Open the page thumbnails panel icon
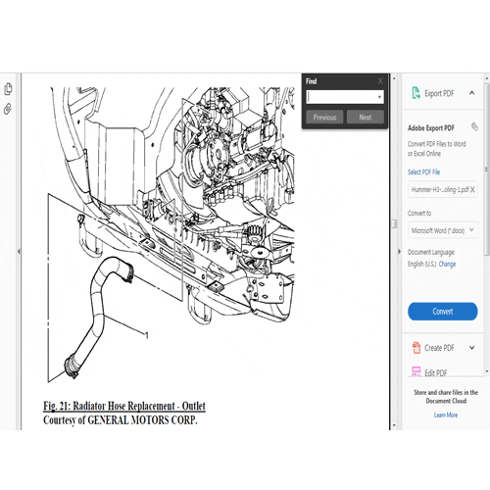 pyautogui.click(x=8, y=89)
